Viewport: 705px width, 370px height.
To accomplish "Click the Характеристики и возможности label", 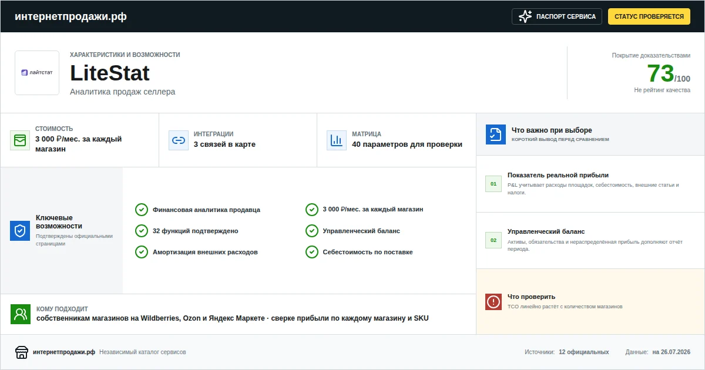I will pyautogui.click(x=125, y=55).
